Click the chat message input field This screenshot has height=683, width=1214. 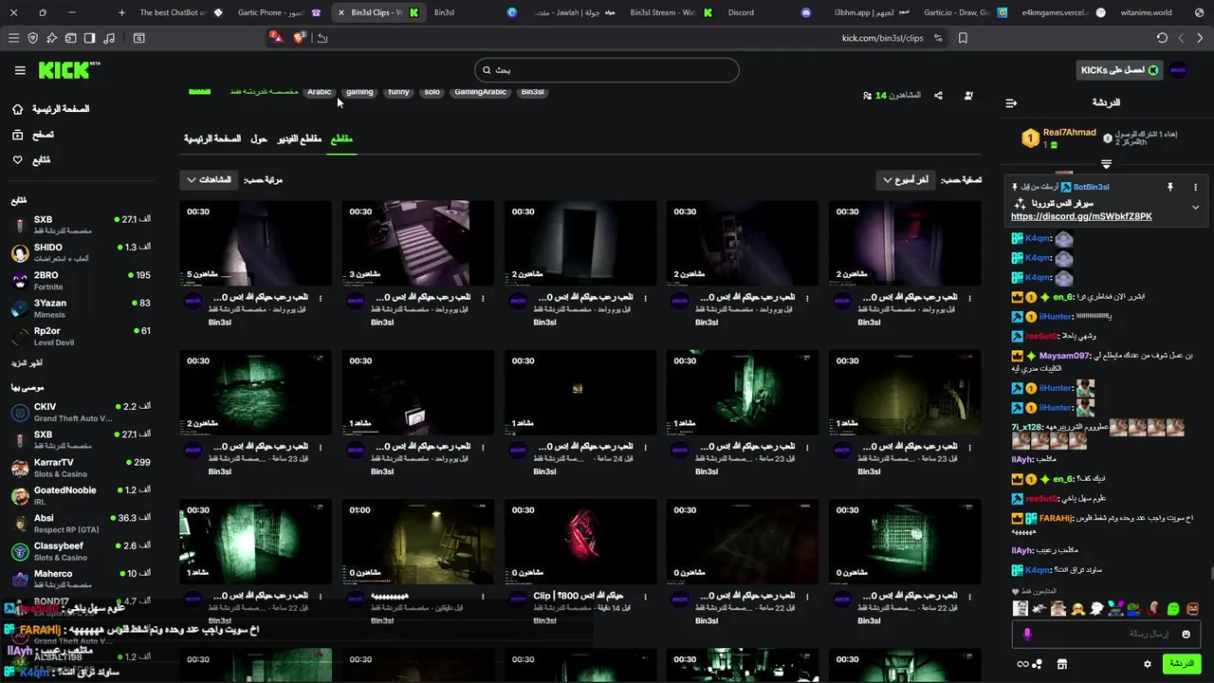(1106, 634)
